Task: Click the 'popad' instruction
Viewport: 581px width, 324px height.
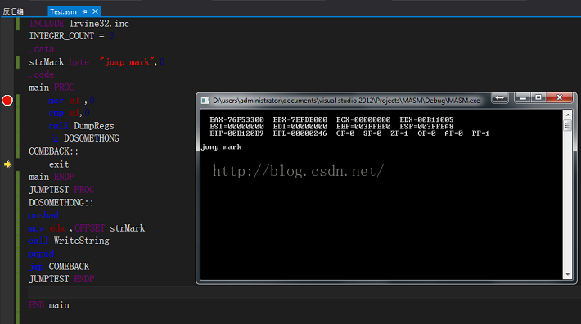Action: click(x=42, y=254)
